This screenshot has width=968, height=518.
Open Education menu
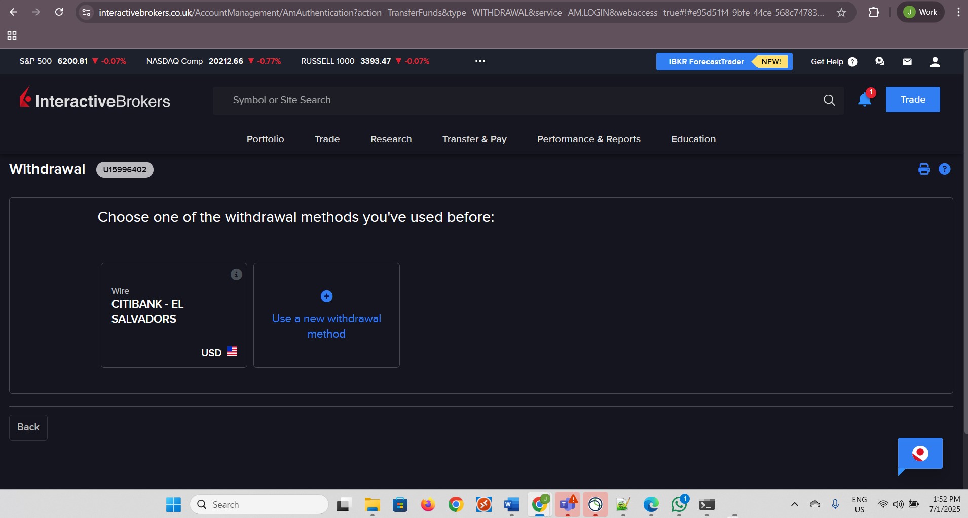tap(693, 139)
